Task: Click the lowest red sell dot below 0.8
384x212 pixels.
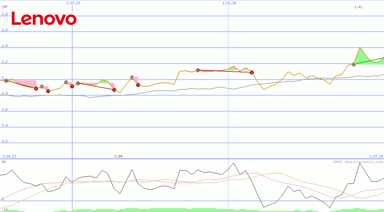Action: coord(48,91)
